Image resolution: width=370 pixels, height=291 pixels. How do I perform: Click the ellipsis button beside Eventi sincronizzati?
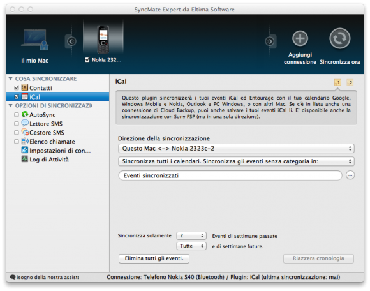[350, 175]
